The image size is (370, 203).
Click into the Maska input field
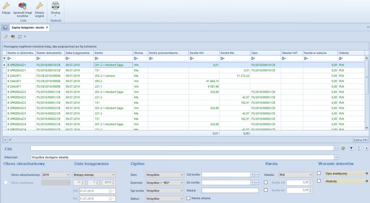pyautogui.click(x=230, y=190)
